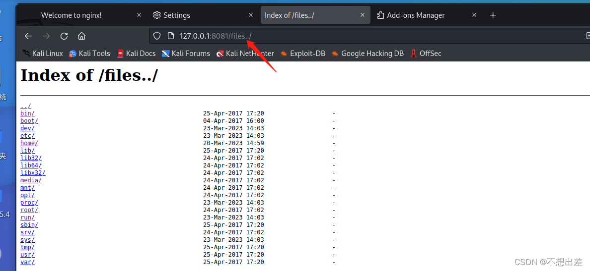Click the address bar URL field
The image size is (590, 271).
click(369, 36)
